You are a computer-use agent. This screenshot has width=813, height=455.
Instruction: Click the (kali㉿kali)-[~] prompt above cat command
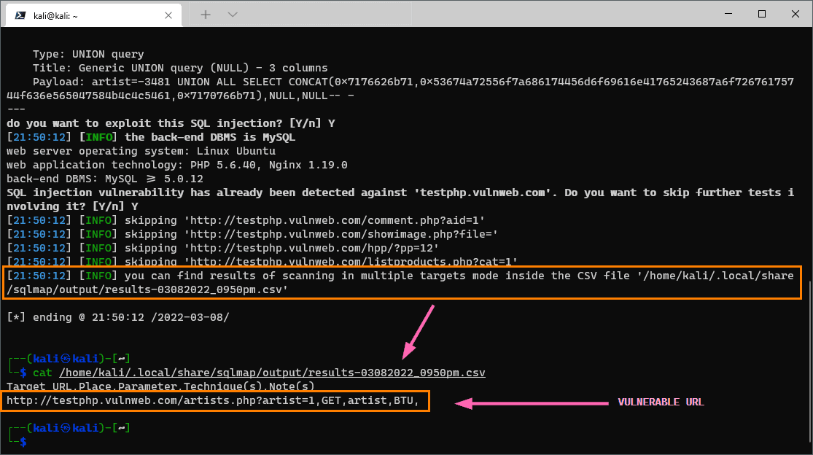tap(69, 359)
